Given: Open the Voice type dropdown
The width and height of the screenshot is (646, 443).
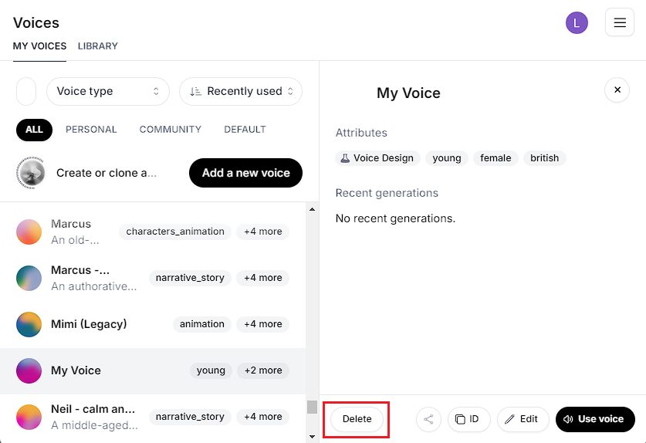Looking at the screenshot, I should click(107, 91).
